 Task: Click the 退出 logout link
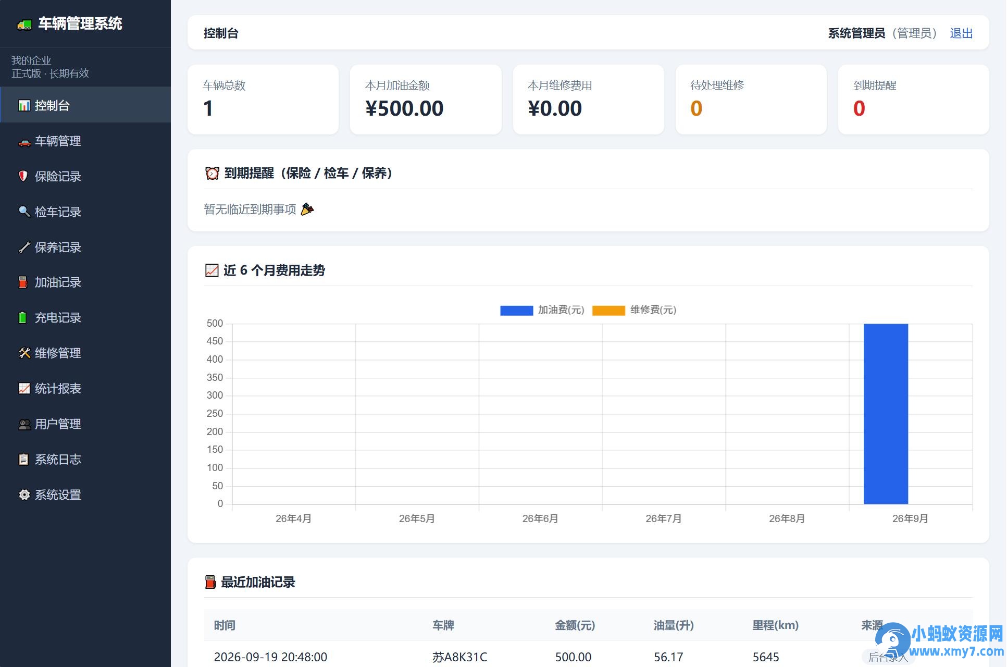(x=961, y=33)
